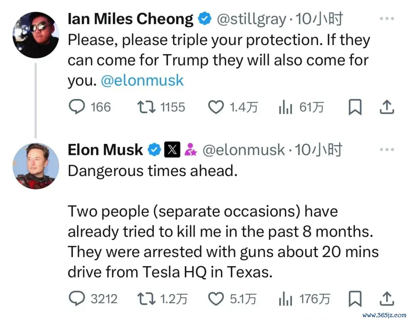Viewport: 409px width, 321px height.
Task: Bookmark Ian Miles Cheong's tweet
Action: [x=355, y=107]
